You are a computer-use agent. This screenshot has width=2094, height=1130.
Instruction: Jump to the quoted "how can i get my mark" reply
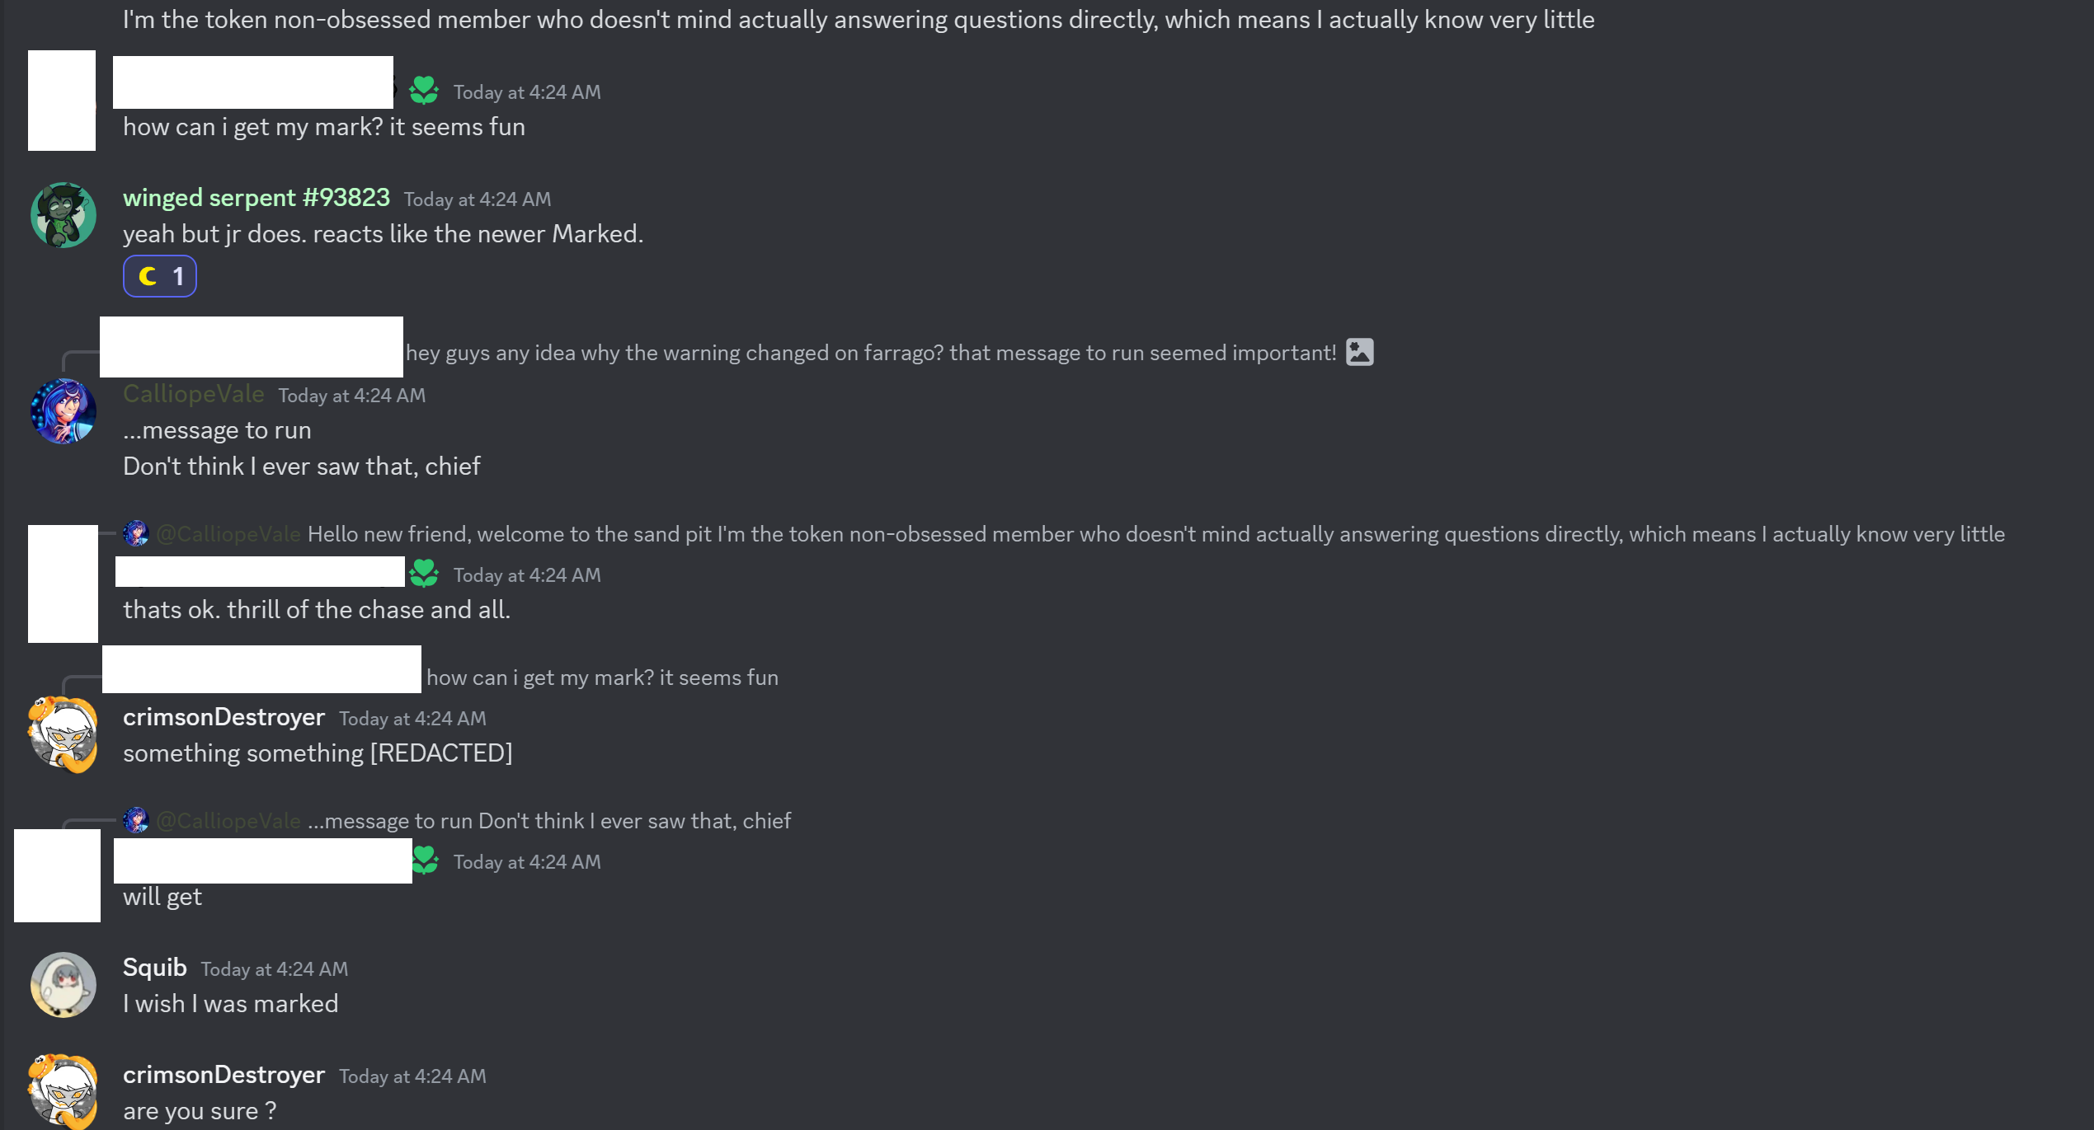[602, 678]
